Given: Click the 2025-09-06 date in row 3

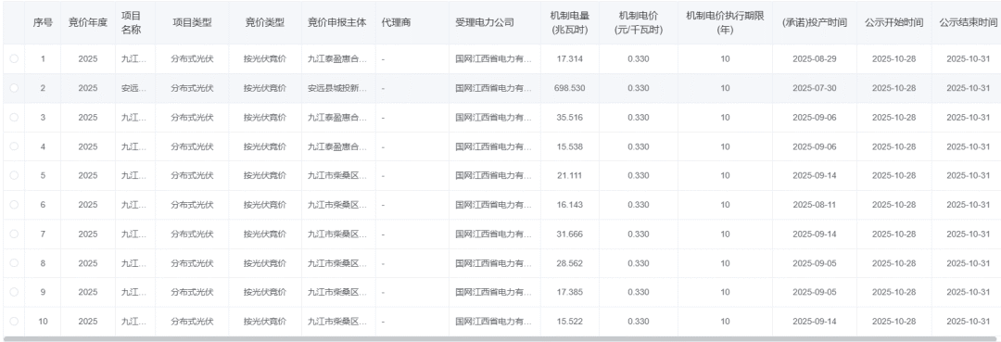Looking at the screenshot, I should tap(815, 118).
